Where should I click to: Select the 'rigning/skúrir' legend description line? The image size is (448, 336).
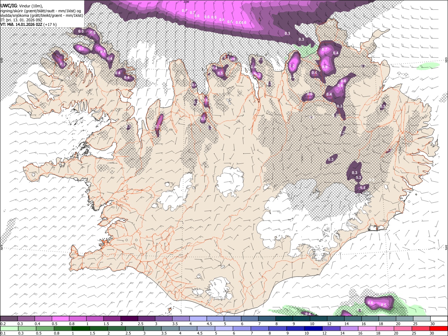pyautogui.click(x=41, y=10)
